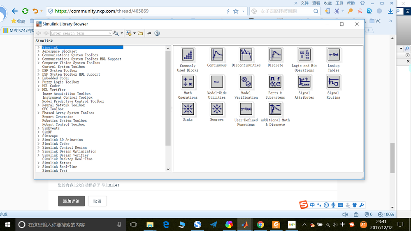The height and width of the screenshot is (231, 411).
Task: Click the tree scrollbar down arrow
Action: tap(168, 169)
